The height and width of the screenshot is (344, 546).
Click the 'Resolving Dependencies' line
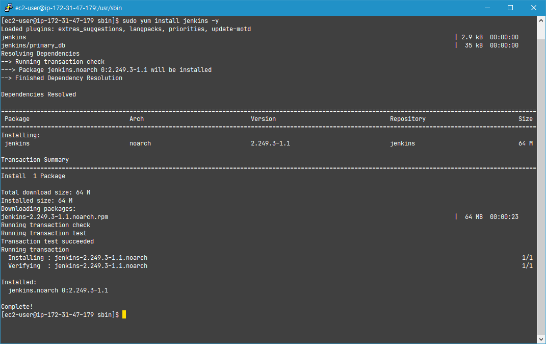[40, 53]
